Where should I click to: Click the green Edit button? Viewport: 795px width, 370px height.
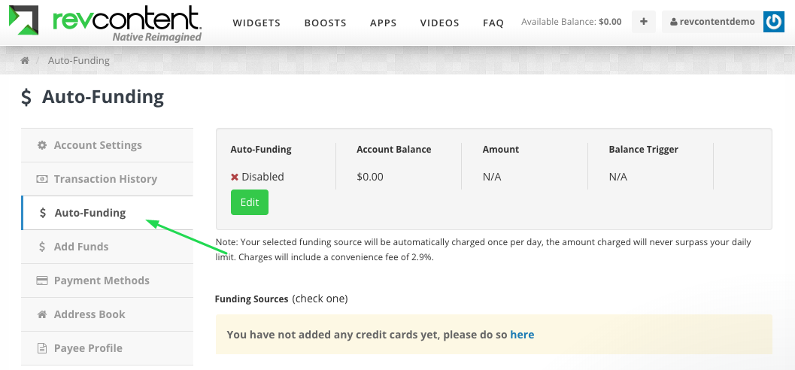250,202
